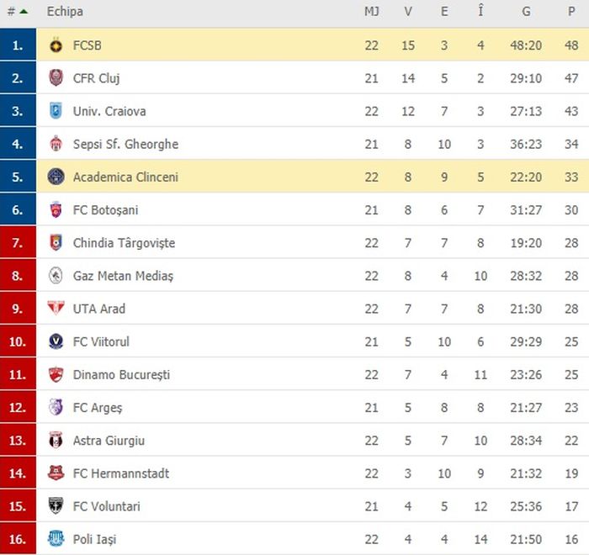Click the Poli Iași team crest
Screen dimensions: 589x555
click(x=56, y=539)
